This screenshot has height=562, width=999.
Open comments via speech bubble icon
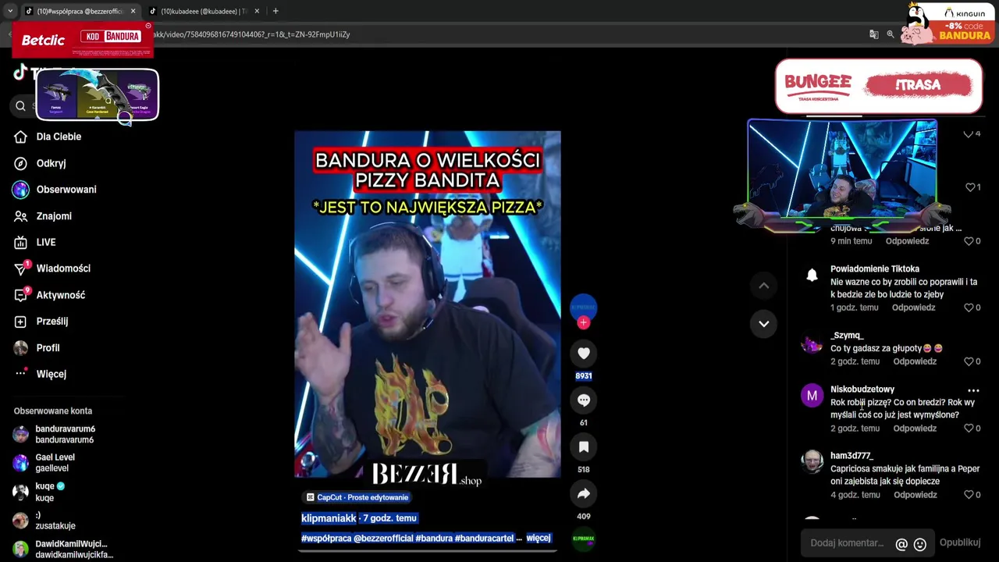click(583, 400)
